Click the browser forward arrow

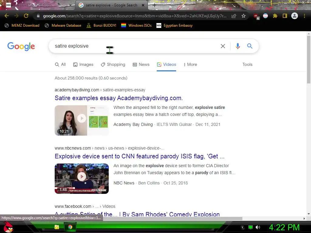16,16
